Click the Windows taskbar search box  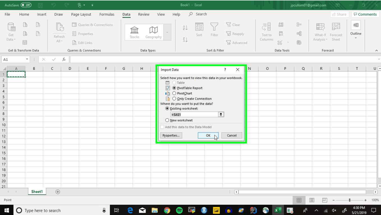point(61,210)
